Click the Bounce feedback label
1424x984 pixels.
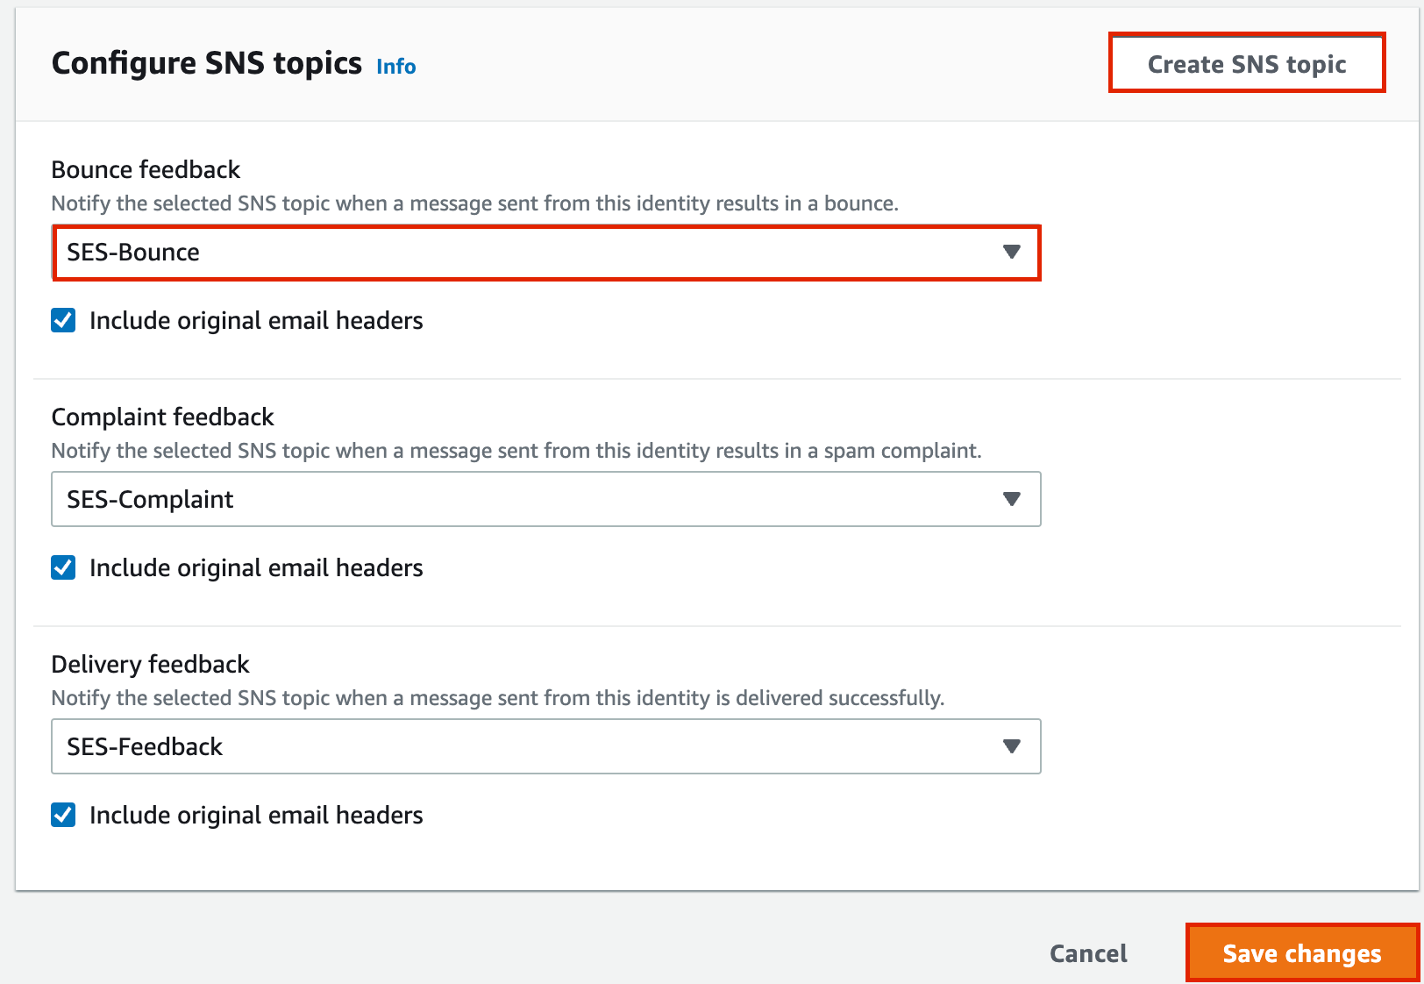coord(146,169)
